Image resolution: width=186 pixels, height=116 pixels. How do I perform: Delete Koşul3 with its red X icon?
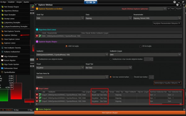tap(37, 101)
